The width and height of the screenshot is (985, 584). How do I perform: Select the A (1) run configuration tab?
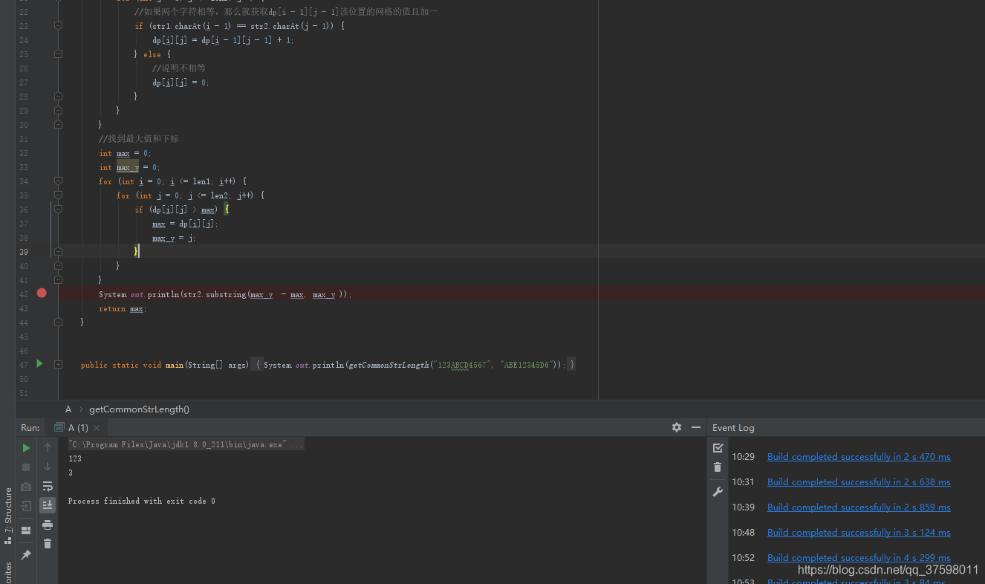point(78,428)
